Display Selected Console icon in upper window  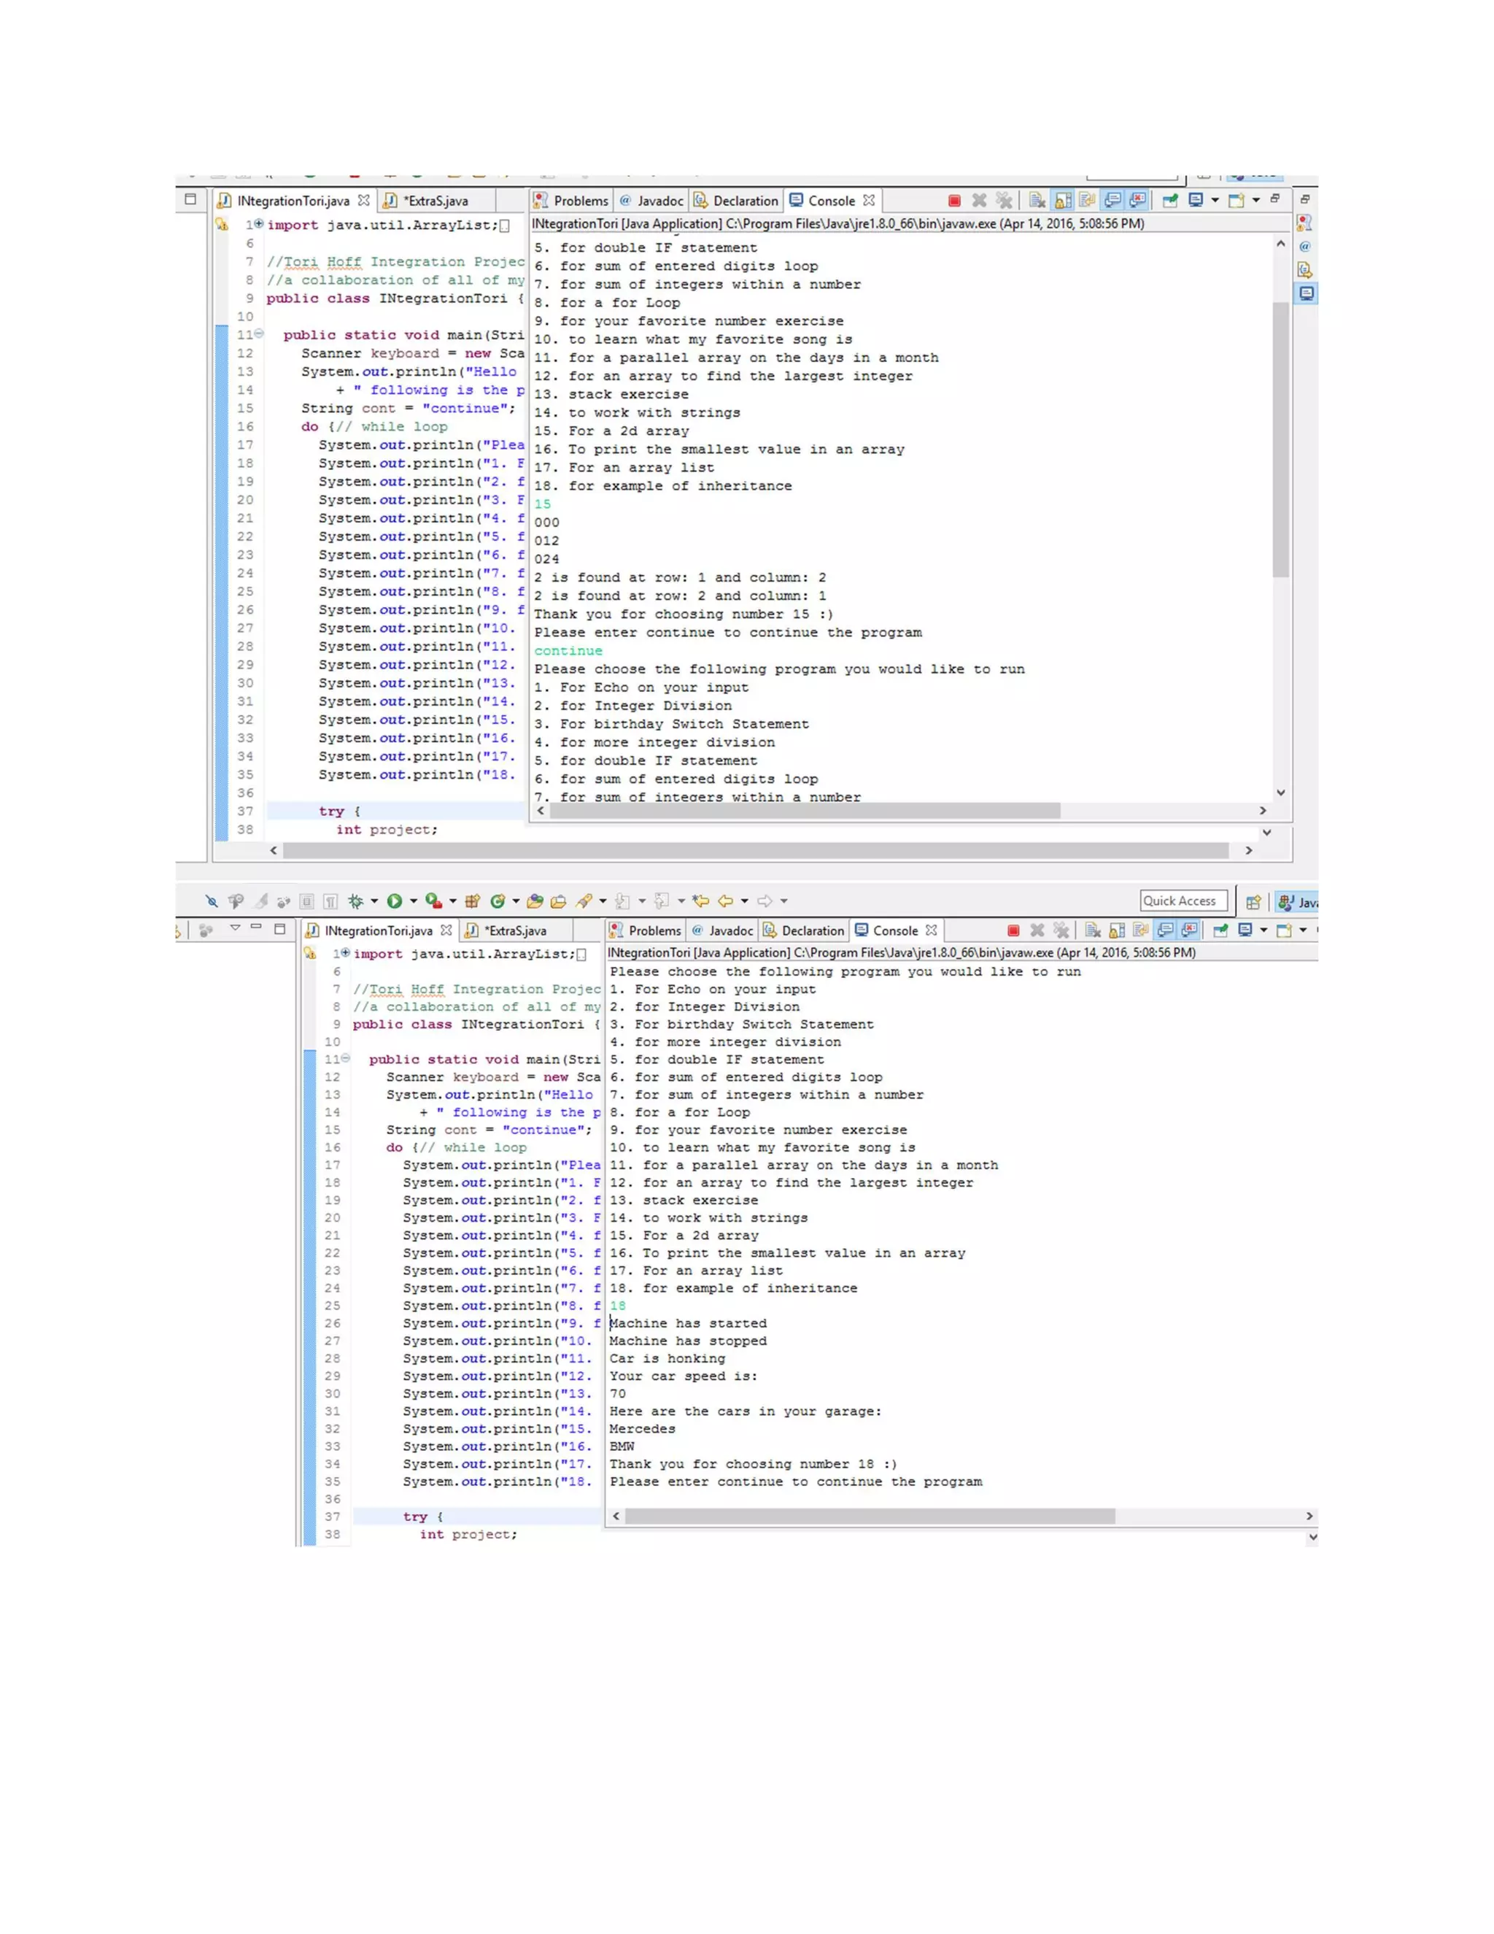[1196, 200]
